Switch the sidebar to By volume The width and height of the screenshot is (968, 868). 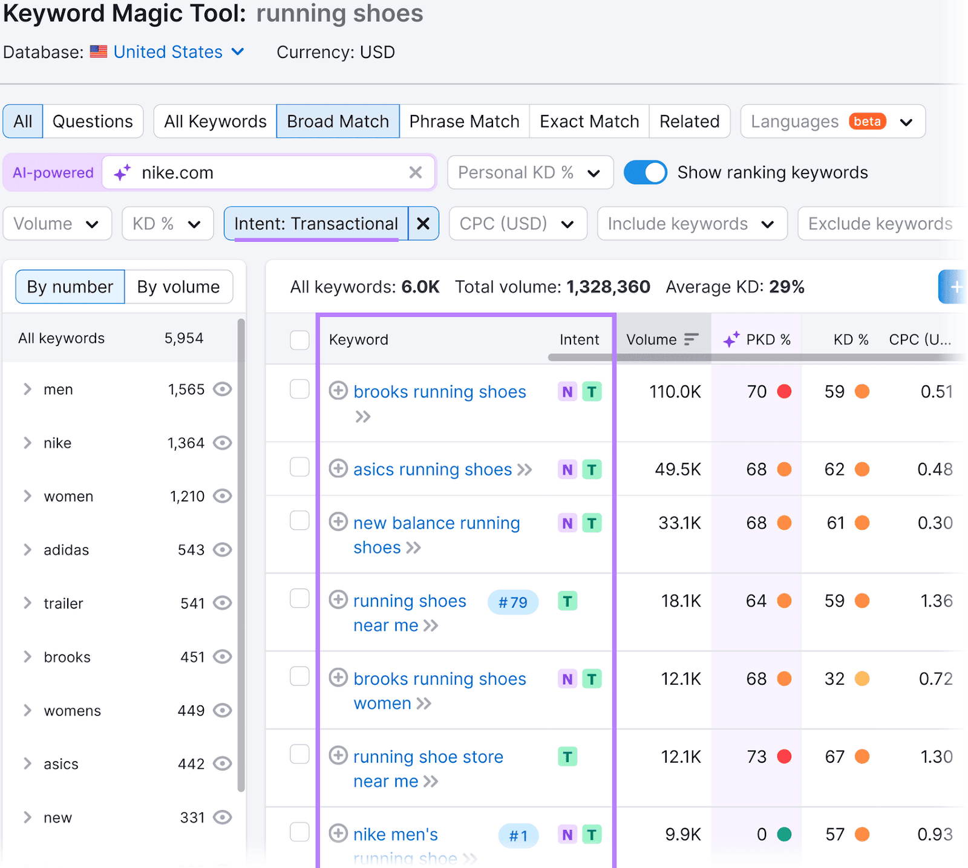tap(178, 287)
